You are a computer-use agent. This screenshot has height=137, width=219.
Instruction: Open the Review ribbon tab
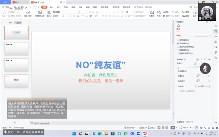pos(88,7)
